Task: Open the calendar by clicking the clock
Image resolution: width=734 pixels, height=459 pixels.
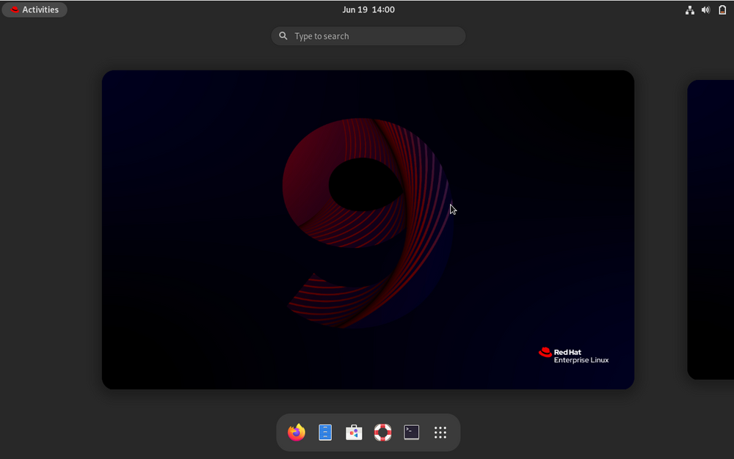Action: [368, 10]
